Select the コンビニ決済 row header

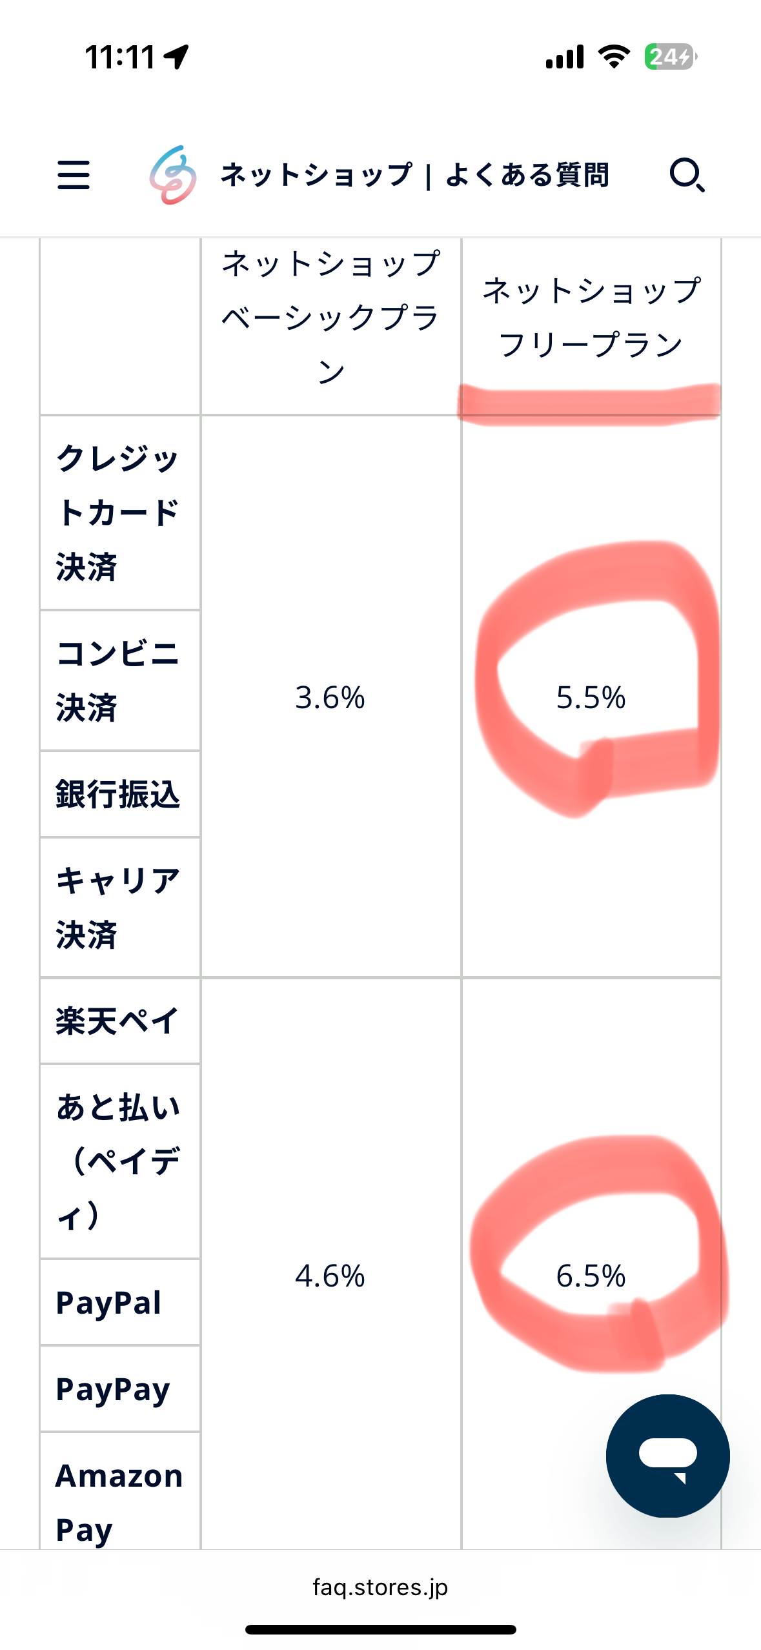(x=120, y=680)
